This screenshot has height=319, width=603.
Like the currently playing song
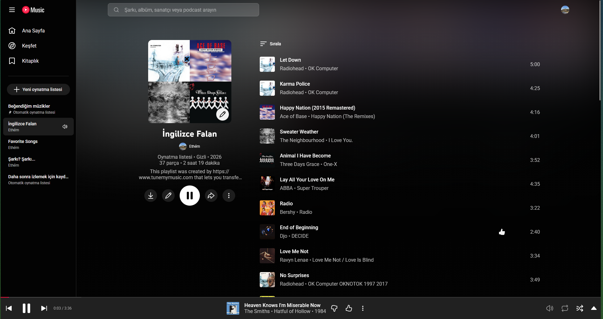[x=349, y=308]
